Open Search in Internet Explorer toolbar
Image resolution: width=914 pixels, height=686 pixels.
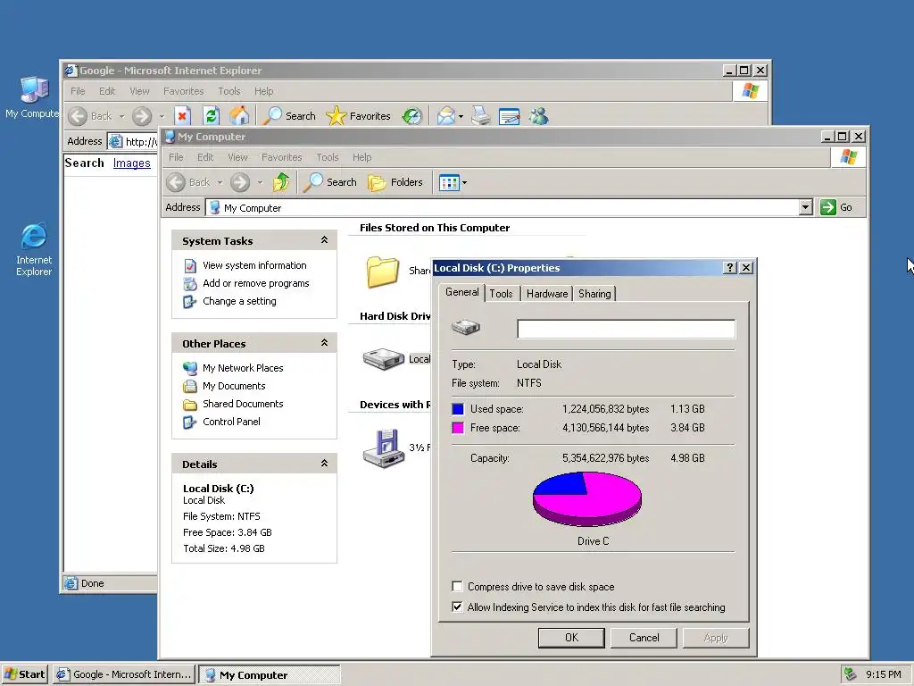tap(289, 115)
